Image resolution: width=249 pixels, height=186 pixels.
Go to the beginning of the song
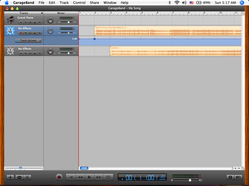click(x=71, y=177)
